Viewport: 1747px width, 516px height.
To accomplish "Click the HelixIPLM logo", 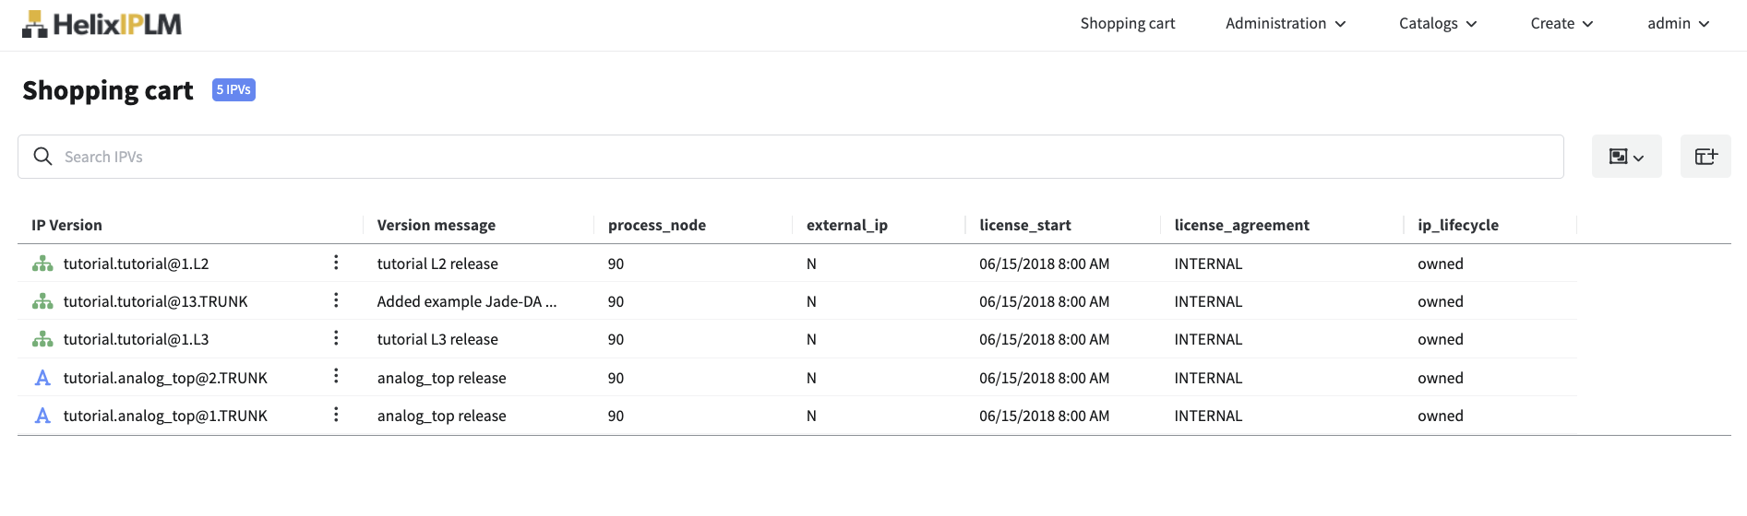I will [x=102, y=24].
